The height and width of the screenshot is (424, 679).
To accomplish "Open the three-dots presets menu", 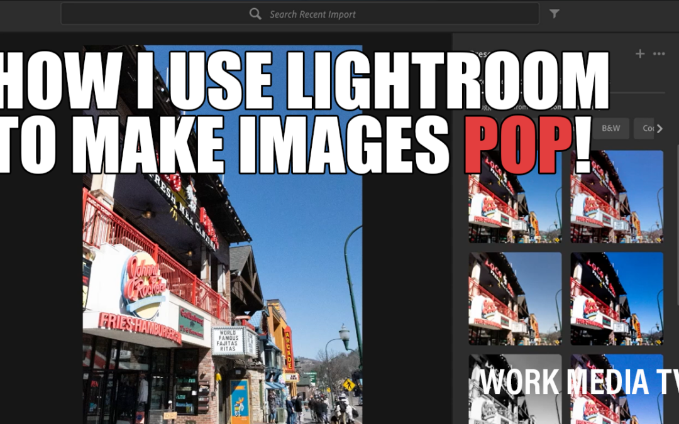I will tap(659, 53).
